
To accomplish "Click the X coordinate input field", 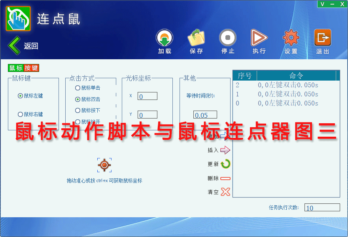I will pos(148,96).
